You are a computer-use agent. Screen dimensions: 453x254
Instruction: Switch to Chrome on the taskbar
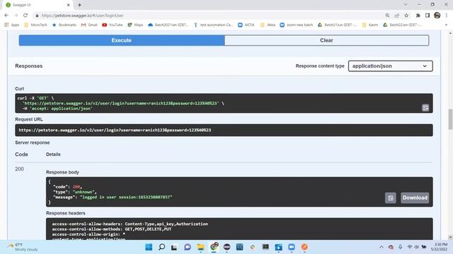(214, 247)
